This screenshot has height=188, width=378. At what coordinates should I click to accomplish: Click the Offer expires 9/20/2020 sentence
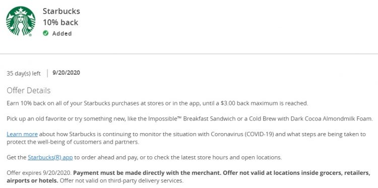(39, 173)
